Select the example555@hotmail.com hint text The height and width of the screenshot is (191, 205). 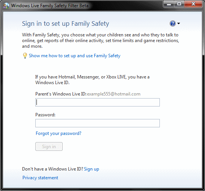(x=114, y=94)
